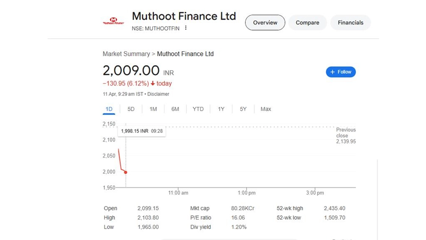This screenshot has width=426, height=240.
Task: Select the 5D chart range
Action: 131,109
